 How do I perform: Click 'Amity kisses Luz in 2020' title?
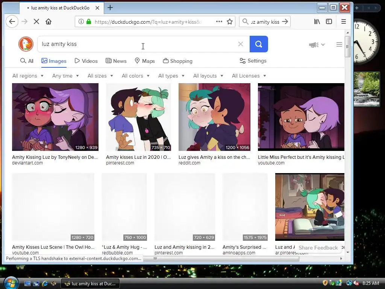click(x=138, y=157)
